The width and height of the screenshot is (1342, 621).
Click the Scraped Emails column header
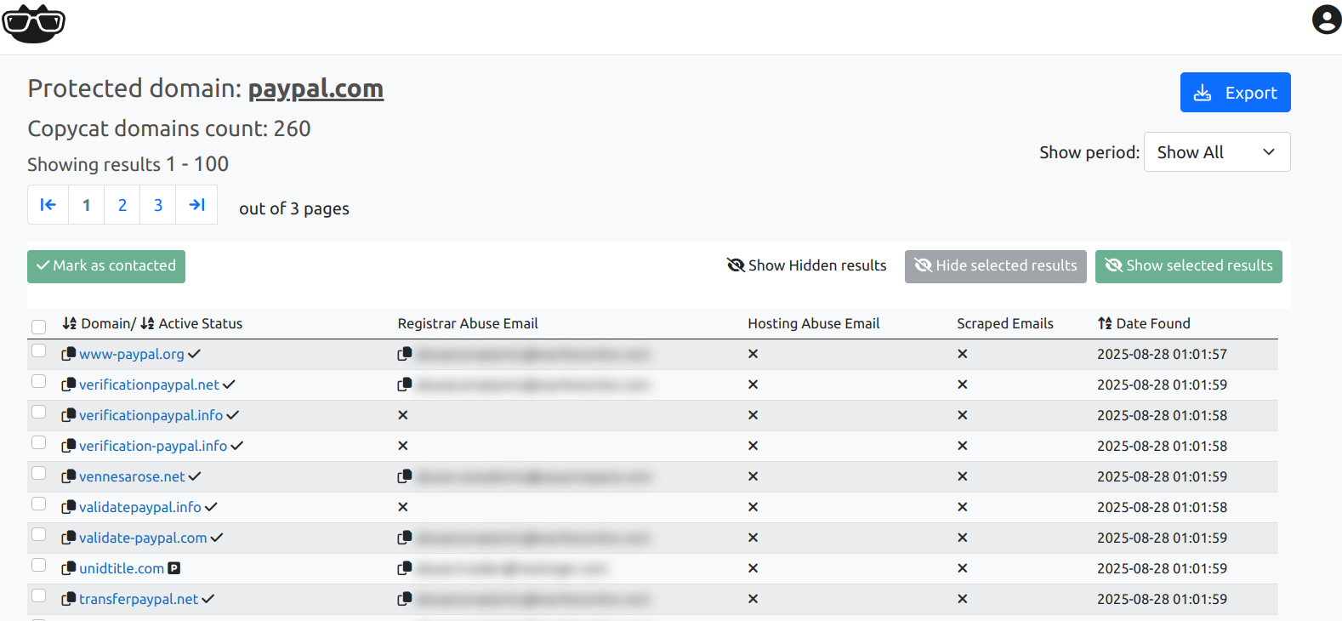[x=1005, y=323]
